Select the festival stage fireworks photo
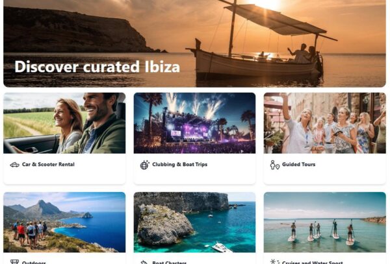390x264 pixels. (194, 123)
